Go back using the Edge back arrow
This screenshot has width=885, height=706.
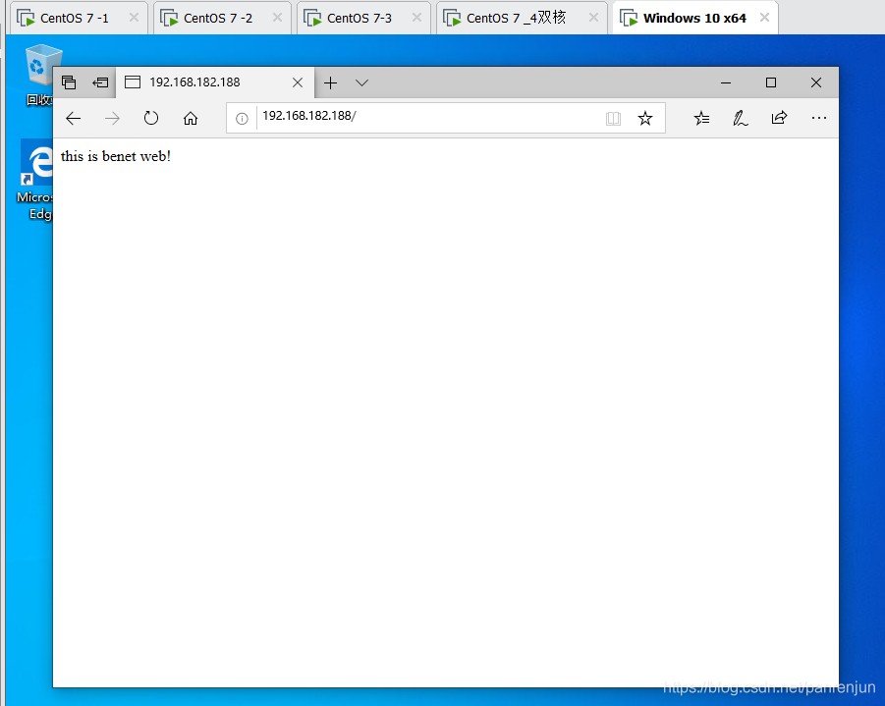point(74,119)
